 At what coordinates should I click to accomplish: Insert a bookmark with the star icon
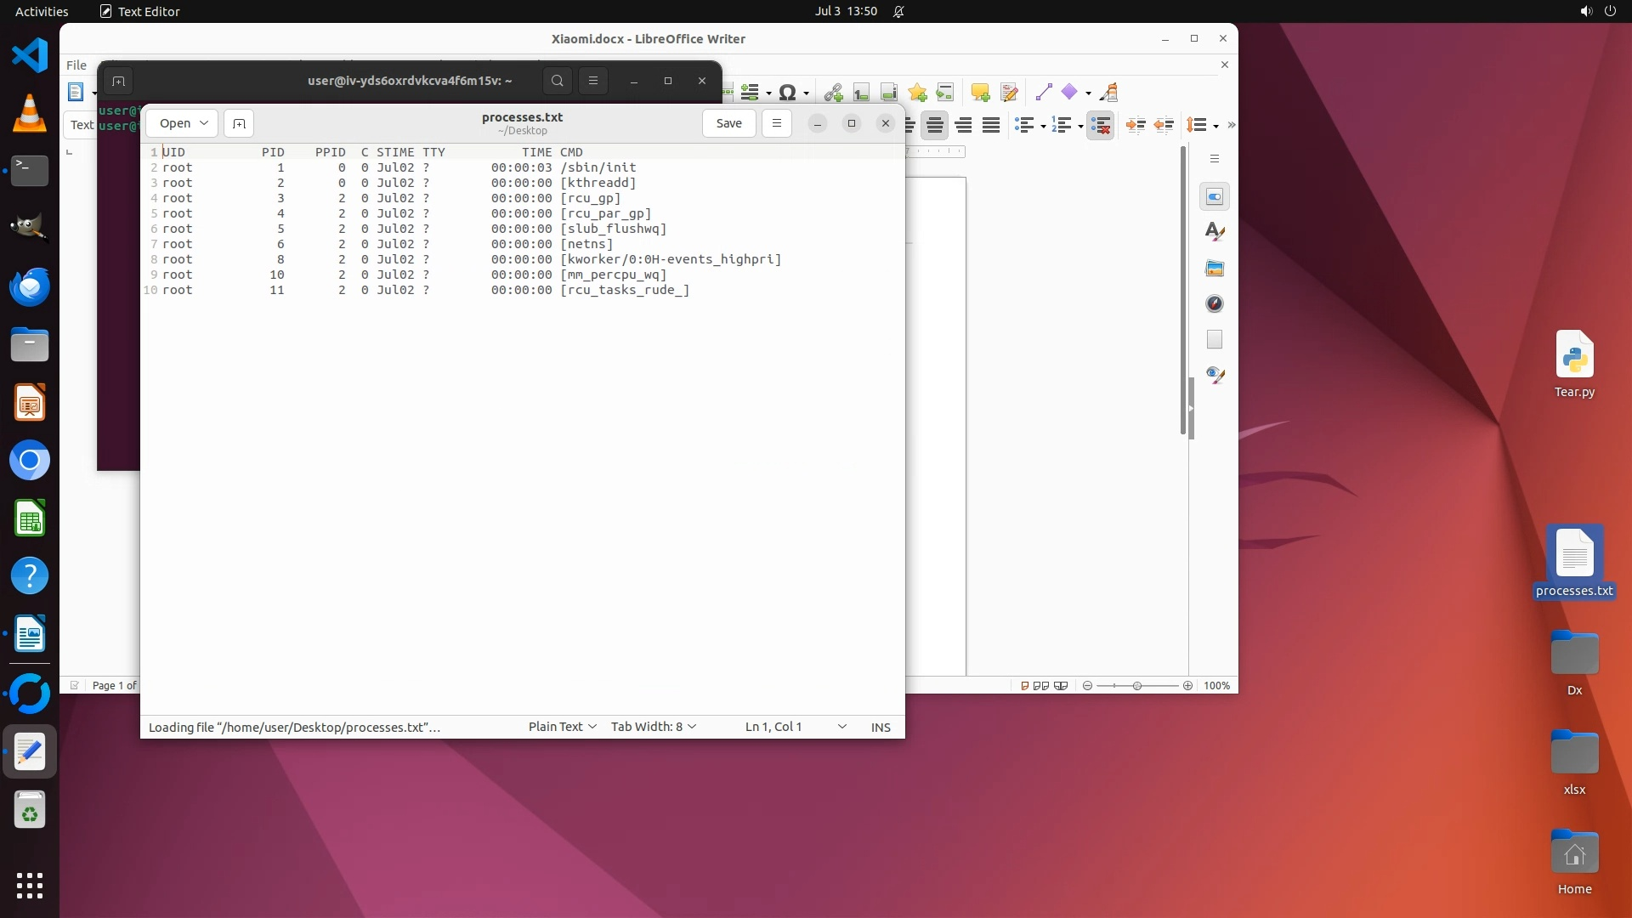tap(917, 93)
